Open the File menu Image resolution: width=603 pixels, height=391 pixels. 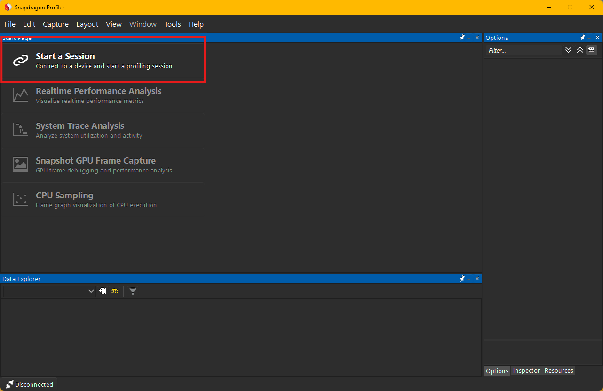pyautogui.click(x=10, y=24)
